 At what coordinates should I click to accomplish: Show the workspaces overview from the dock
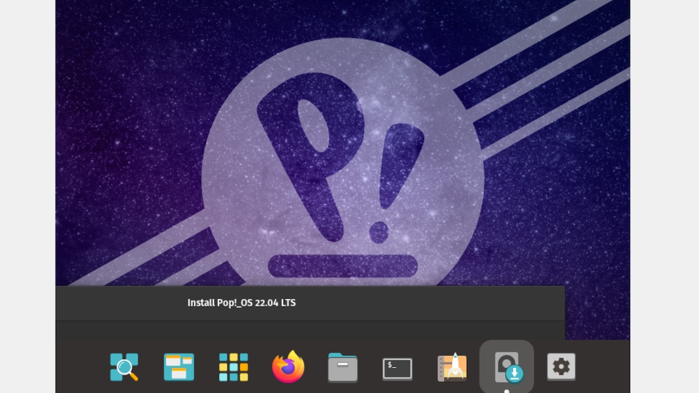coord(178,366)
